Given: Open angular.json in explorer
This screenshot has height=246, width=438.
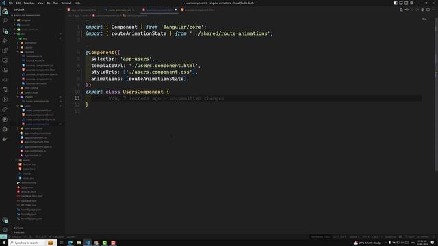Looking at the screenshot, I should click(x=28, y=191).
